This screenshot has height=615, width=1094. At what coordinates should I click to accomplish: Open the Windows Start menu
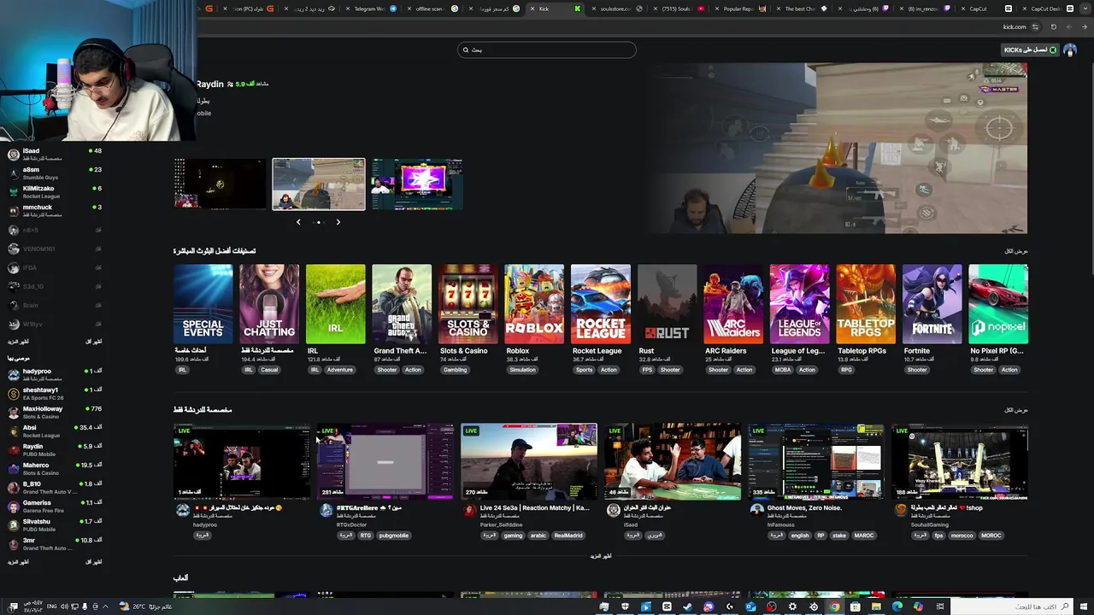tap(1084, 606)
